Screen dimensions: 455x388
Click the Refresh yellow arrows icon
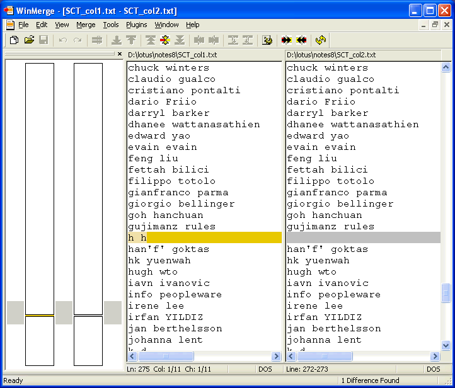coord(321,40)
